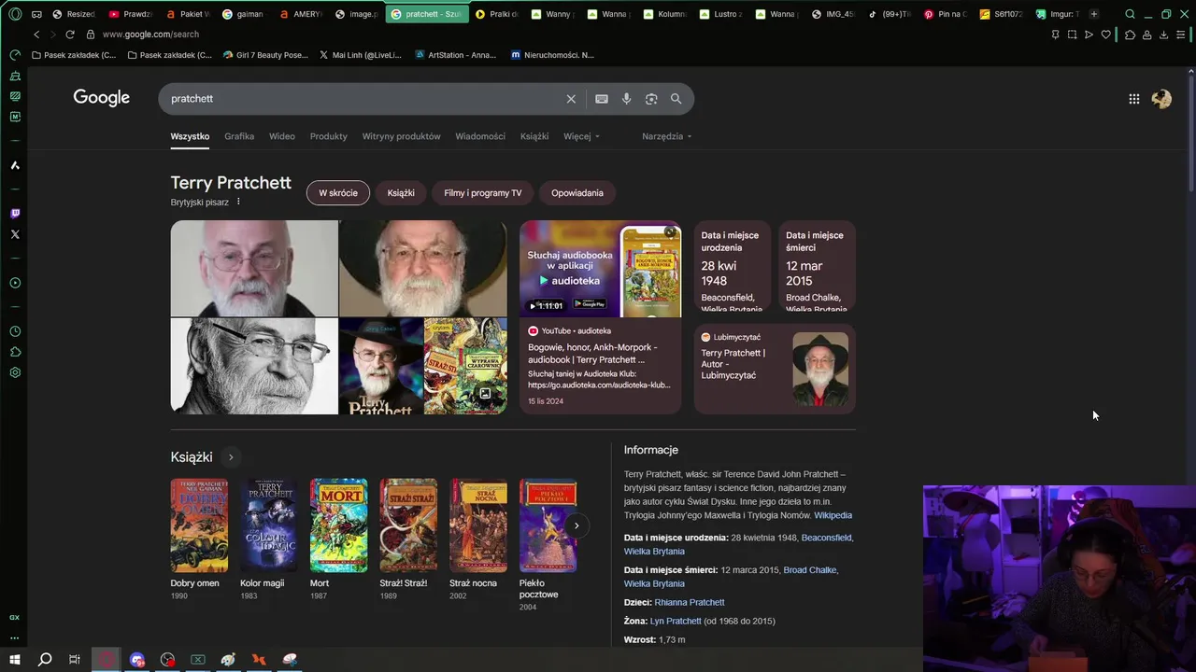Switch to the Książki results tab
Viewport: 1196px width, 672px height.
[x=534, y=136]
